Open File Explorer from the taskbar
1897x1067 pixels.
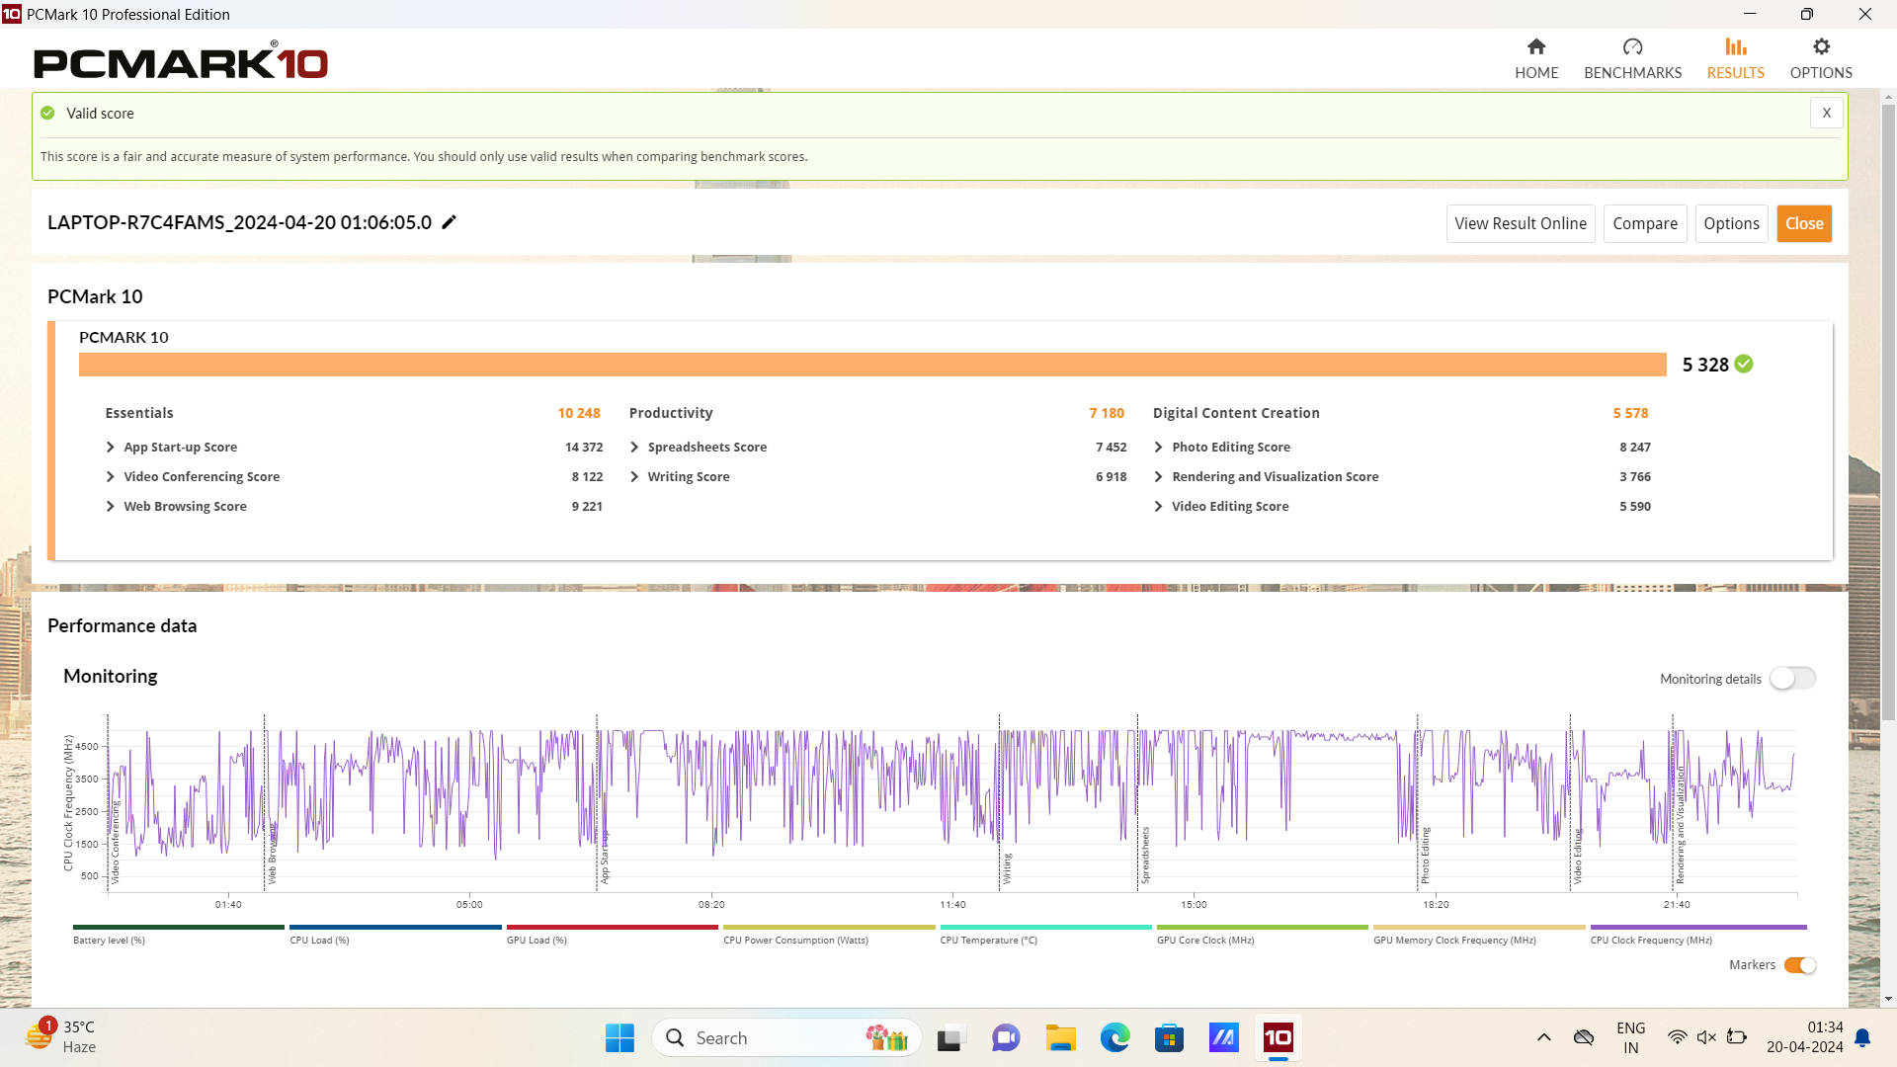pyautogui.click(x=1060, y=1037)
